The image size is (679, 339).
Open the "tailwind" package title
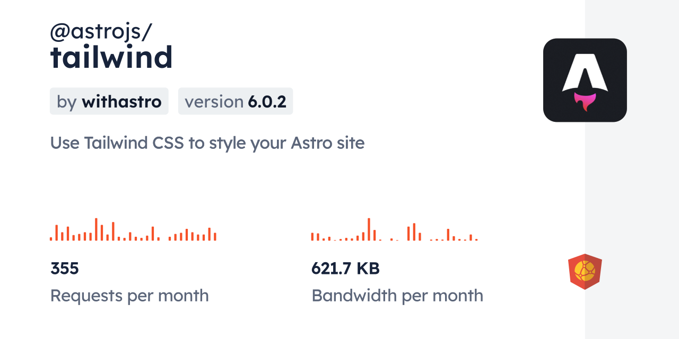point(111,57)
